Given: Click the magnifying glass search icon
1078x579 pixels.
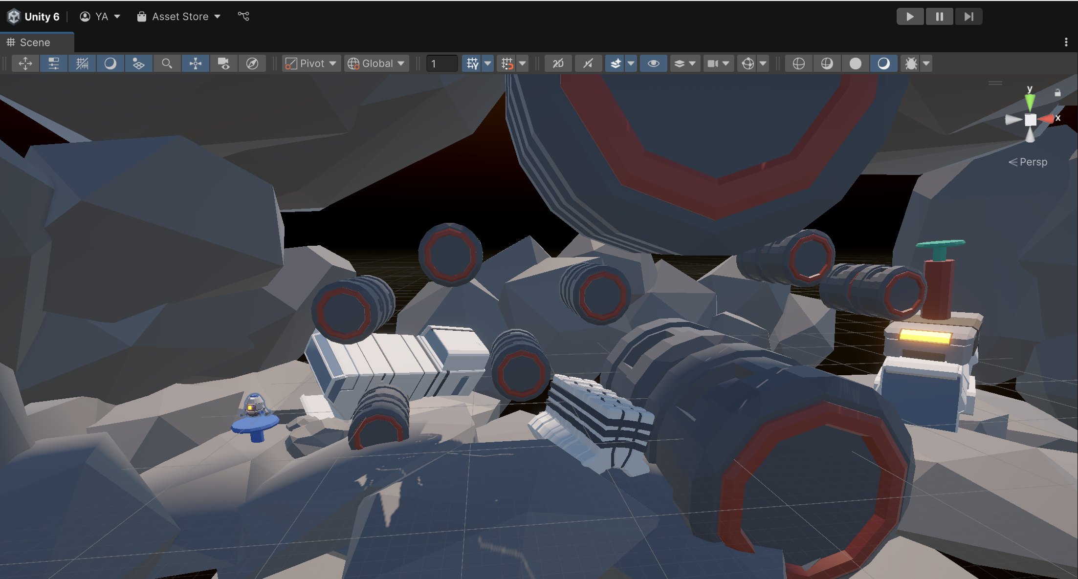Looking at the screenshot, I should tap(167, 64).
